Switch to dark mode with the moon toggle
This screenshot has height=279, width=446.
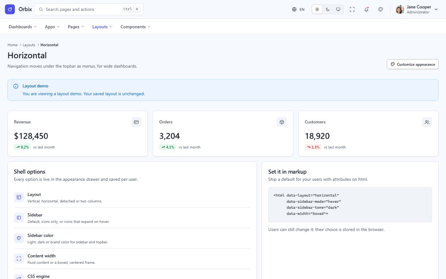pos(328,9)
